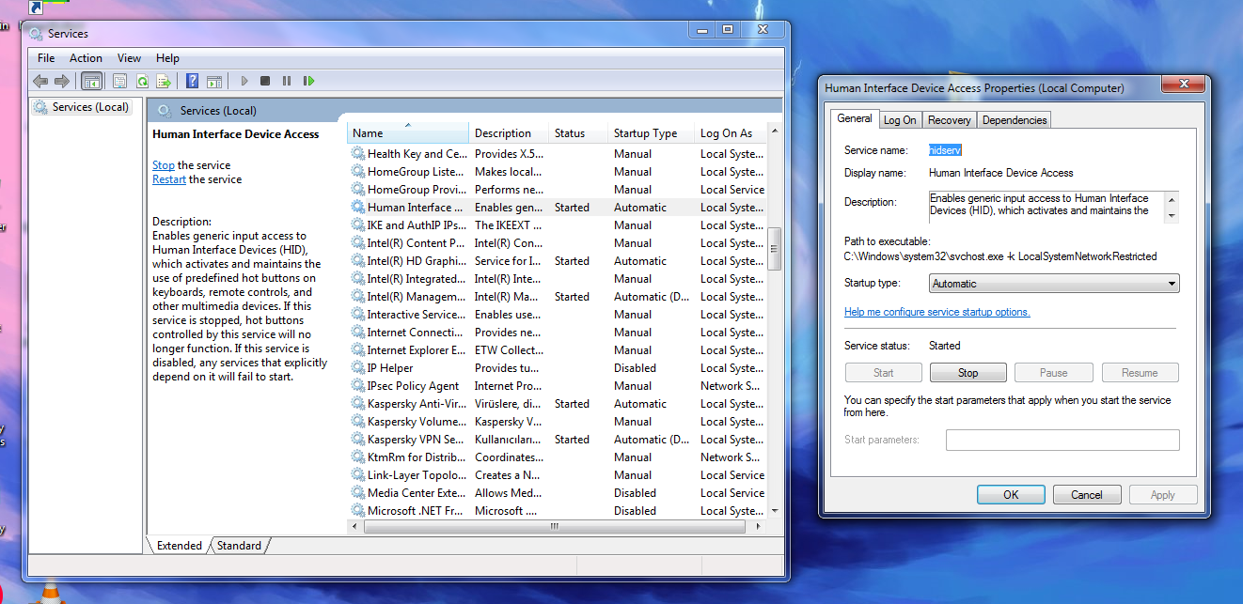Click the Stop button in Properties dialog
Image resolution: width=1243 pixels, height=604 pixels.
click(x=968, y=373)
